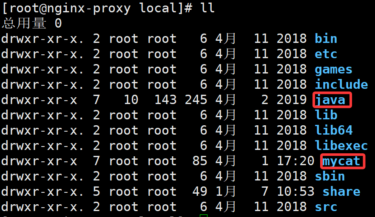This screenshot has height=217, width=375.
Task: Click the group '143' in java row
Action: click(165, 100)
